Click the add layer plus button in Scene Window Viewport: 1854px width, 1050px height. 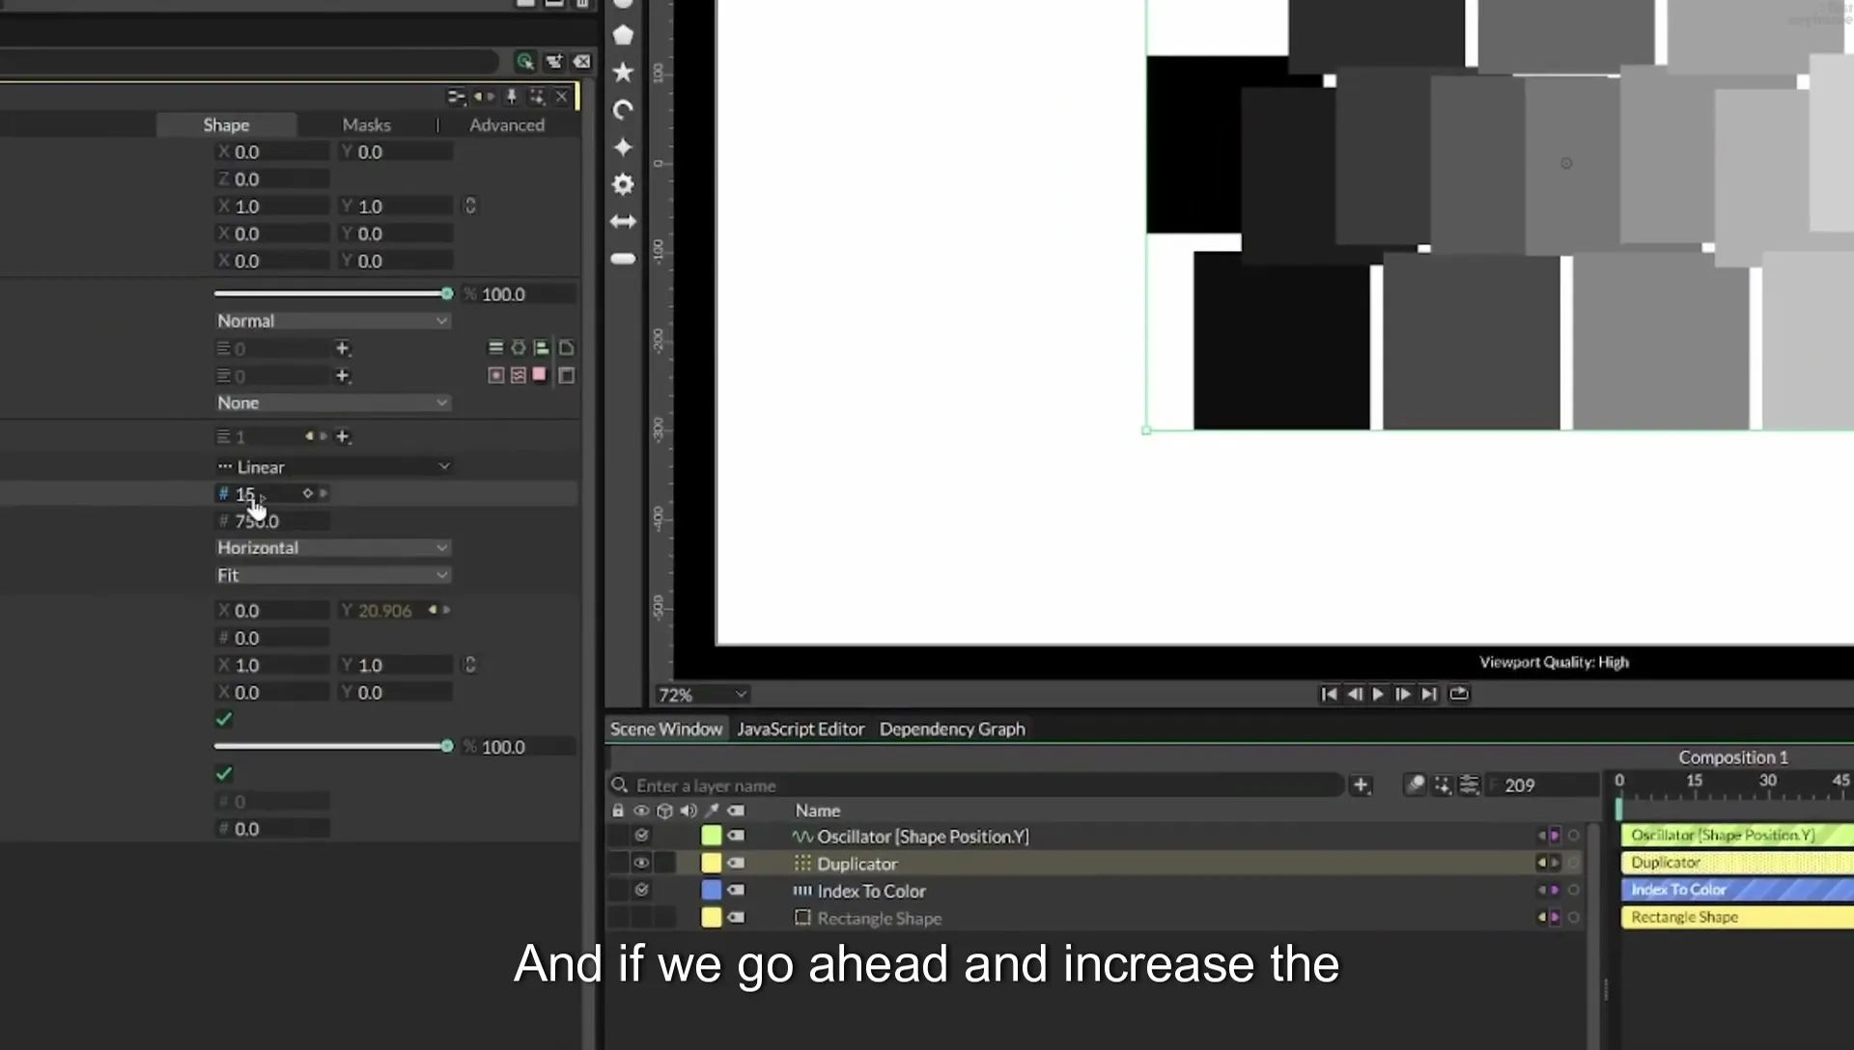pos(1361,786)
